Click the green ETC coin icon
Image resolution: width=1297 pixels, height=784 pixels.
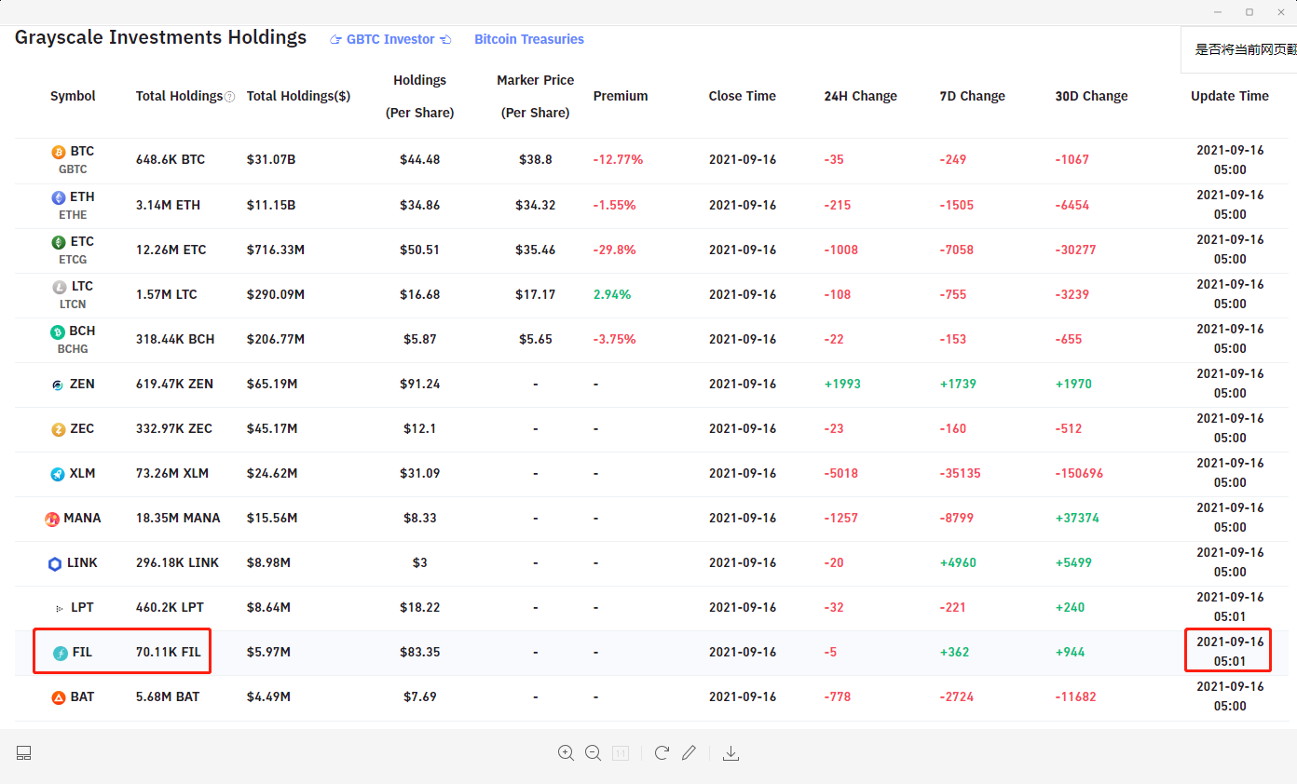[59, 242]
